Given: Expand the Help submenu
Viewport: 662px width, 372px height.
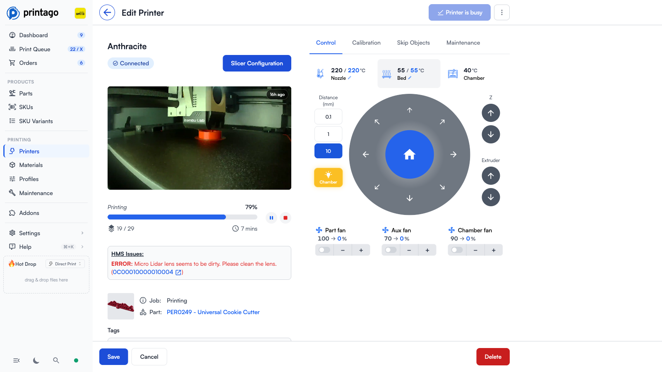Looking at the screenshot, I should tap(82, 247).
